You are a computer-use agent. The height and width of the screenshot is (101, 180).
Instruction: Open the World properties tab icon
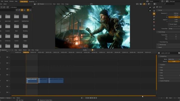pos(154,22)
